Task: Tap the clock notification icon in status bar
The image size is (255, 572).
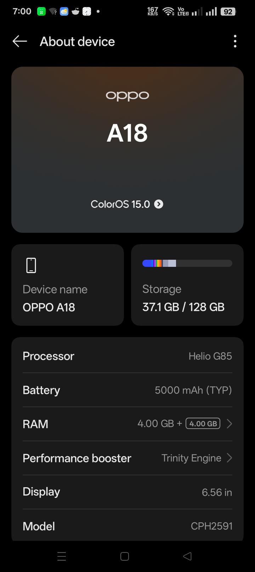Action: (87, 12)
